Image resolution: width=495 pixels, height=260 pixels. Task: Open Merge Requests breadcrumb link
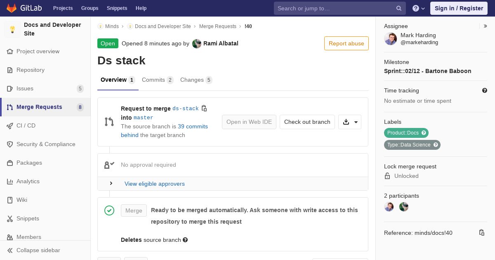[x=217, y=26]
